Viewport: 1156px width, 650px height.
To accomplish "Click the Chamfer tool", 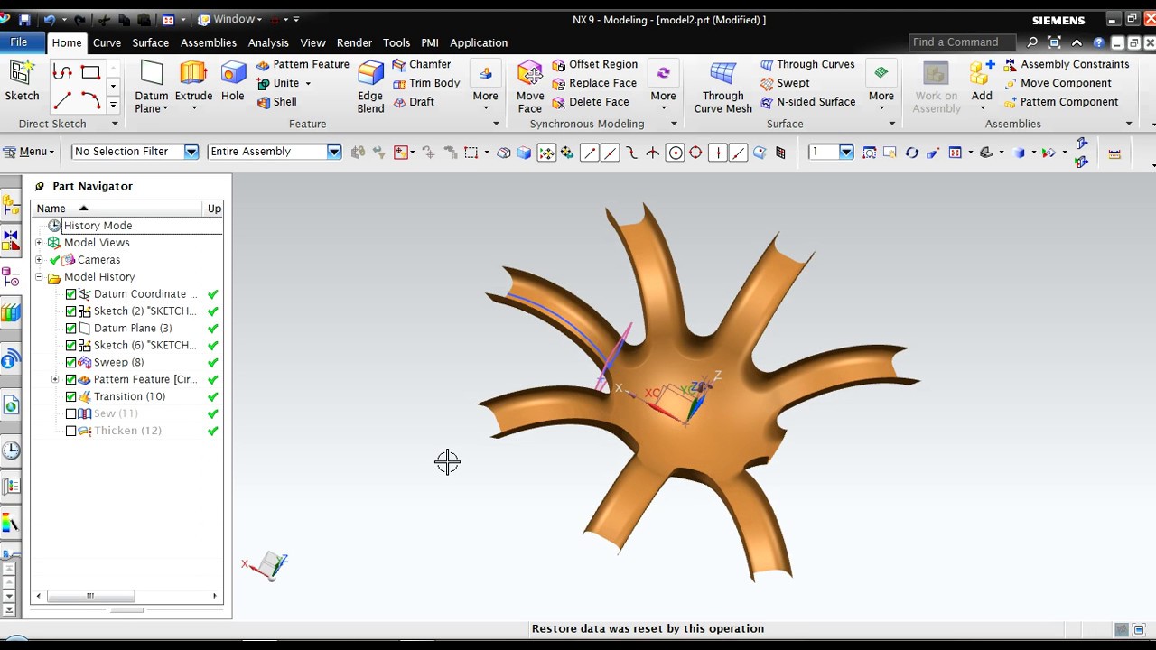I will pyautogui.click(x=422, y=64).
